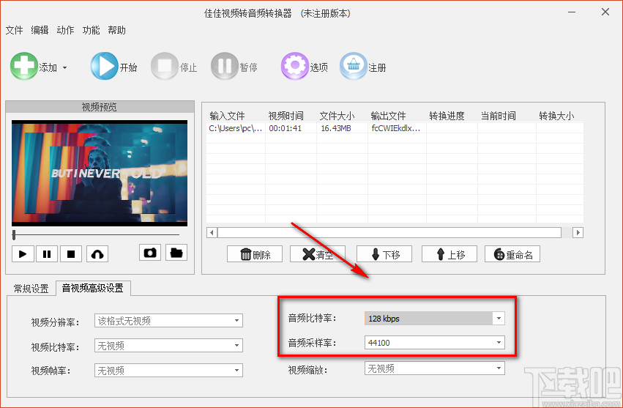623x408 pixels.
Task: Stop the video preview playback
Action: click(x=71, y=253)
